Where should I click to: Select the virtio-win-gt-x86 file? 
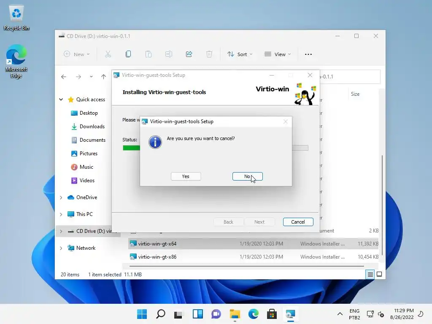pos(253,257)
